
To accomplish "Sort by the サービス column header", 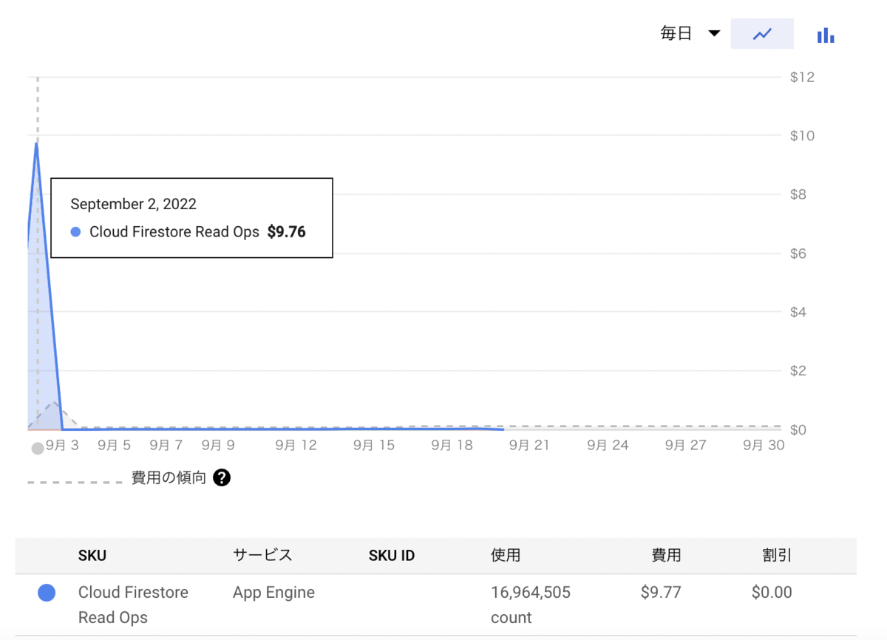I will pos(262,555).
